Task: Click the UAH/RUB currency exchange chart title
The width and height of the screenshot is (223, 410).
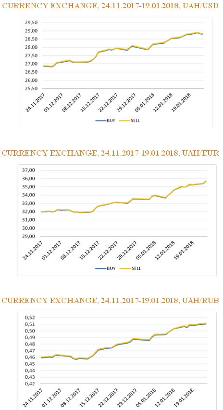Action: 110,301
